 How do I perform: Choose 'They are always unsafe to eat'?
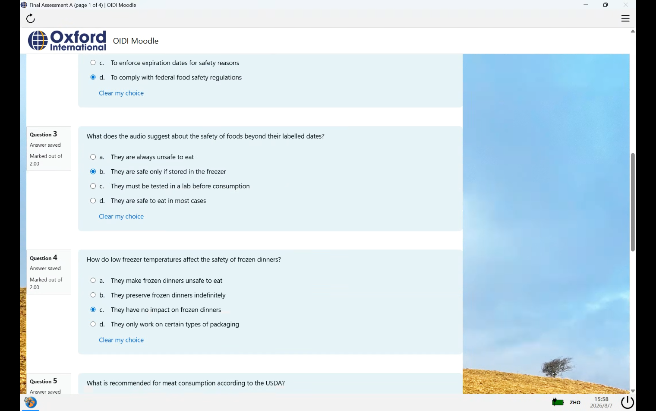click(x=93, y=157)
